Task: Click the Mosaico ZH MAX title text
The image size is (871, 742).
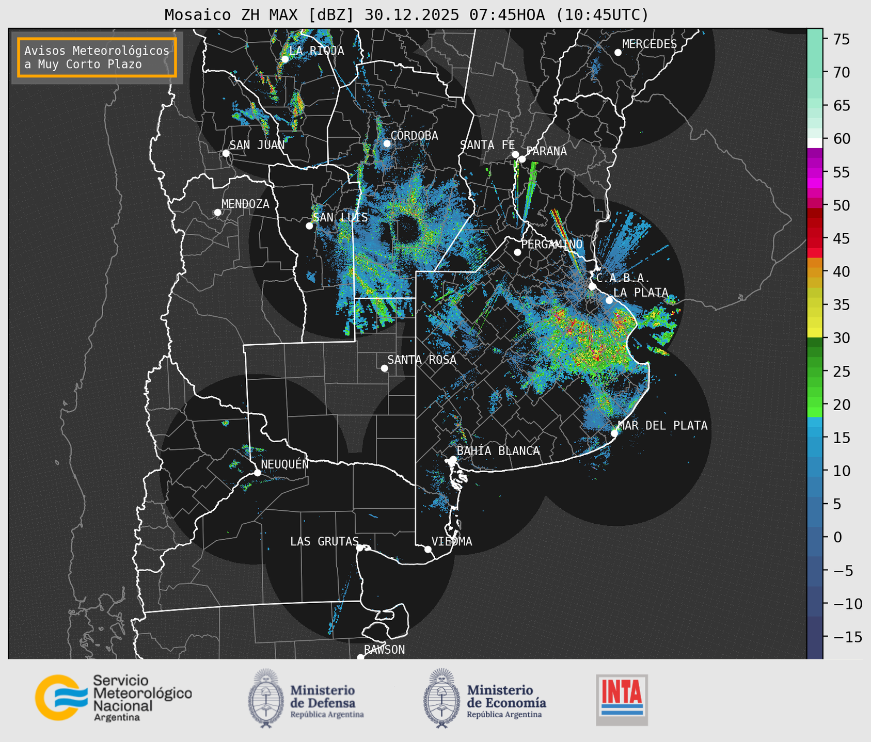Action: (406, 15)
